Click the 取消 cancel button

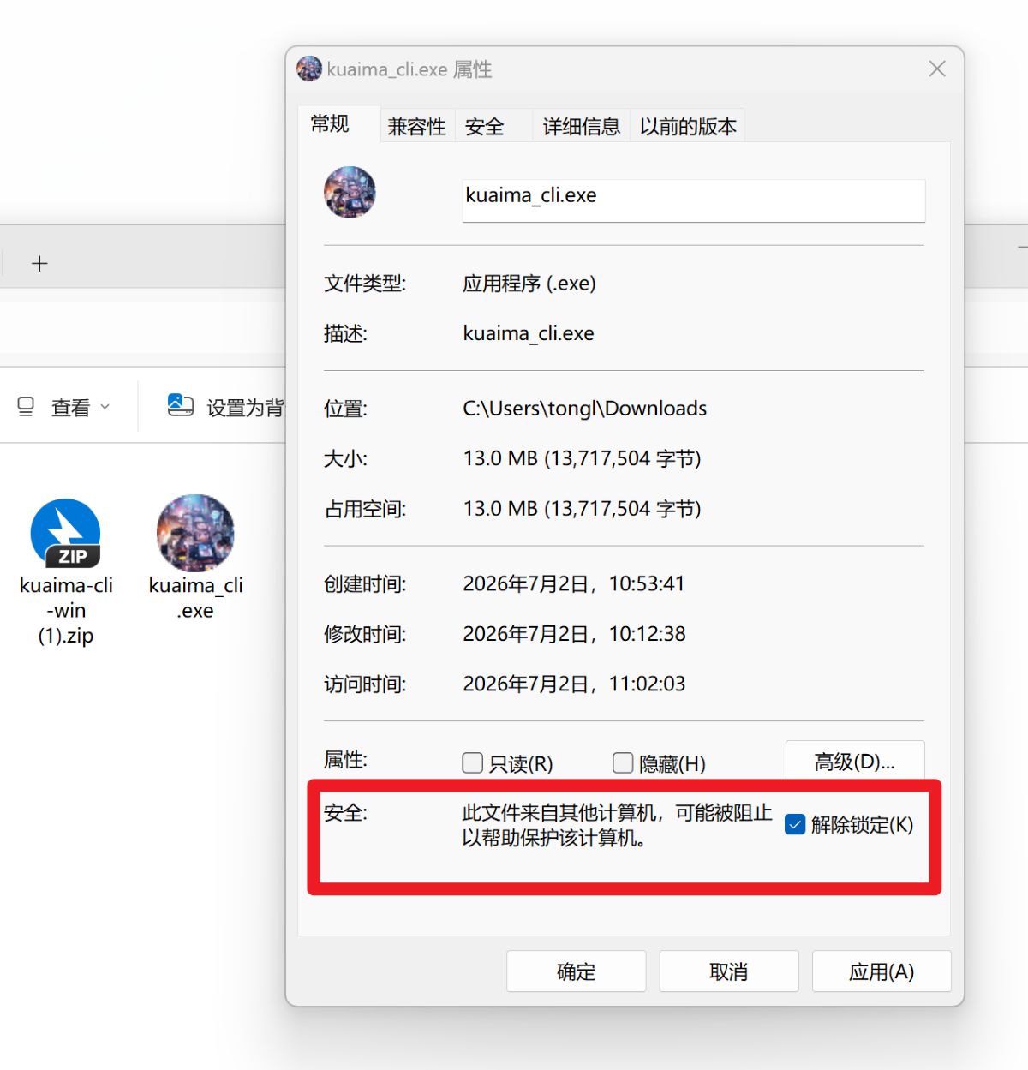click(729, 971)
